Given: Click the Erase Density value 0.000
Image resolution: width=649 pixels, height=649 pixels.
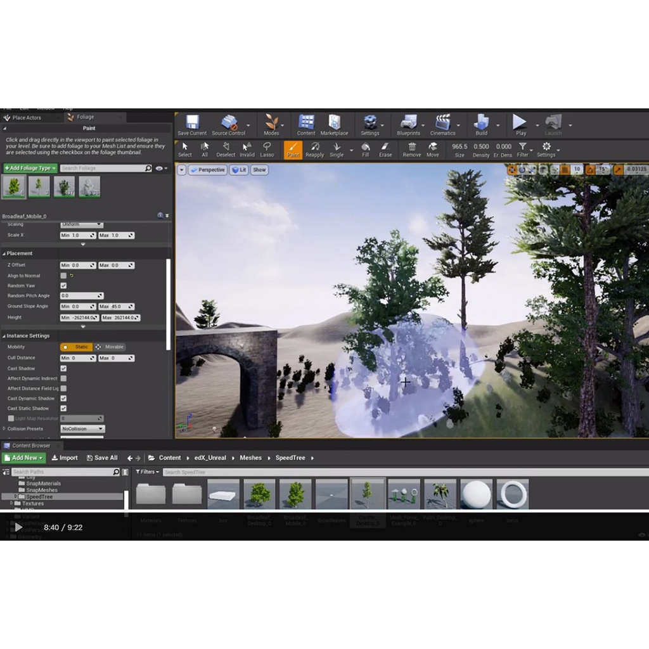Looking at the screenshot, I should click(x=503, y=146).
